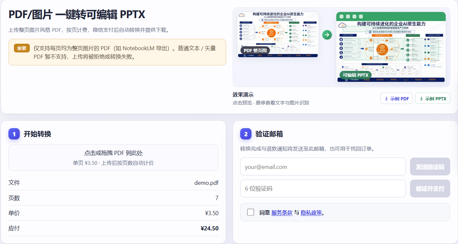
Task: Click the 可编辑 PPTX label badge
Action: (355, 75)
